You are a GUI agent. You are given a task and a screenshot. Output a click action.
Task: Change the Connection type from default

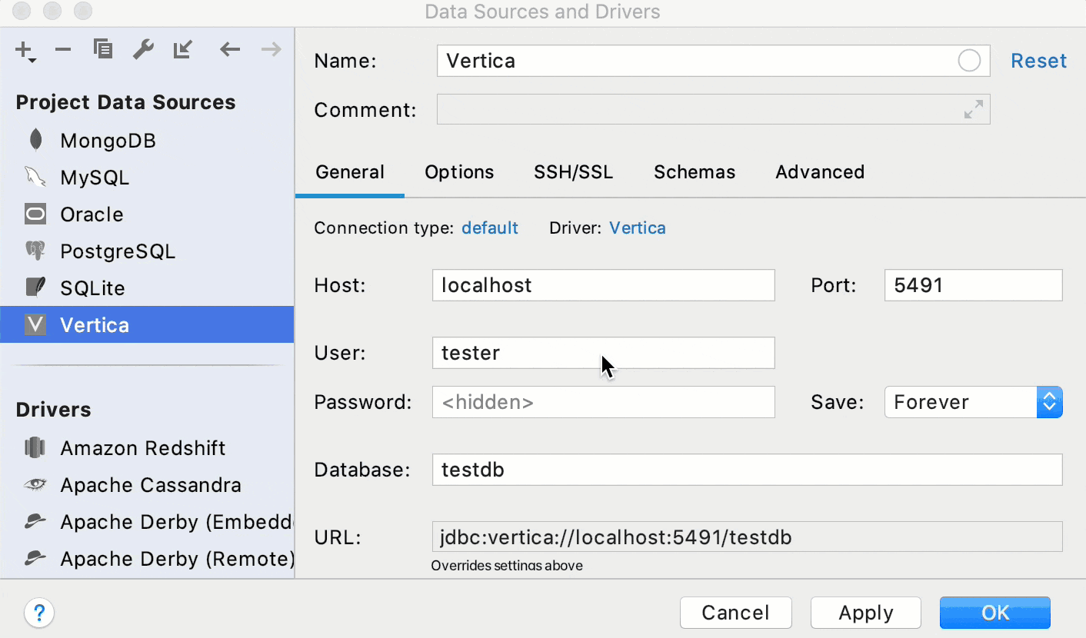pos(489,228)
